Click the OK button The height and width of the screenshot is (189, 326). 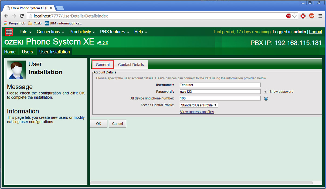point(99,124)
